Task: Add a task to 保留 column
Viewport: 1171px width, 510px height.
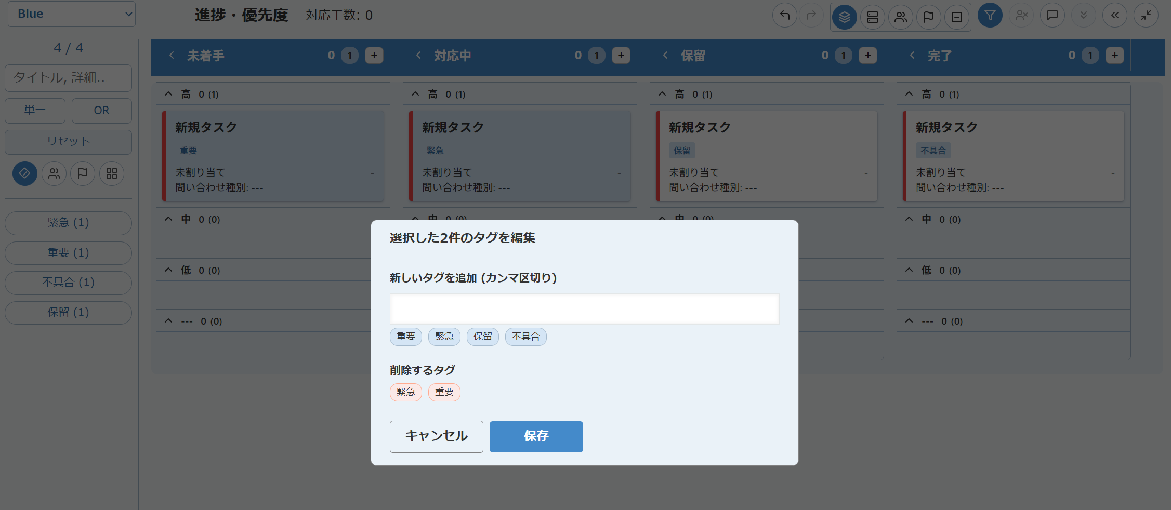Action: [868, 56]
